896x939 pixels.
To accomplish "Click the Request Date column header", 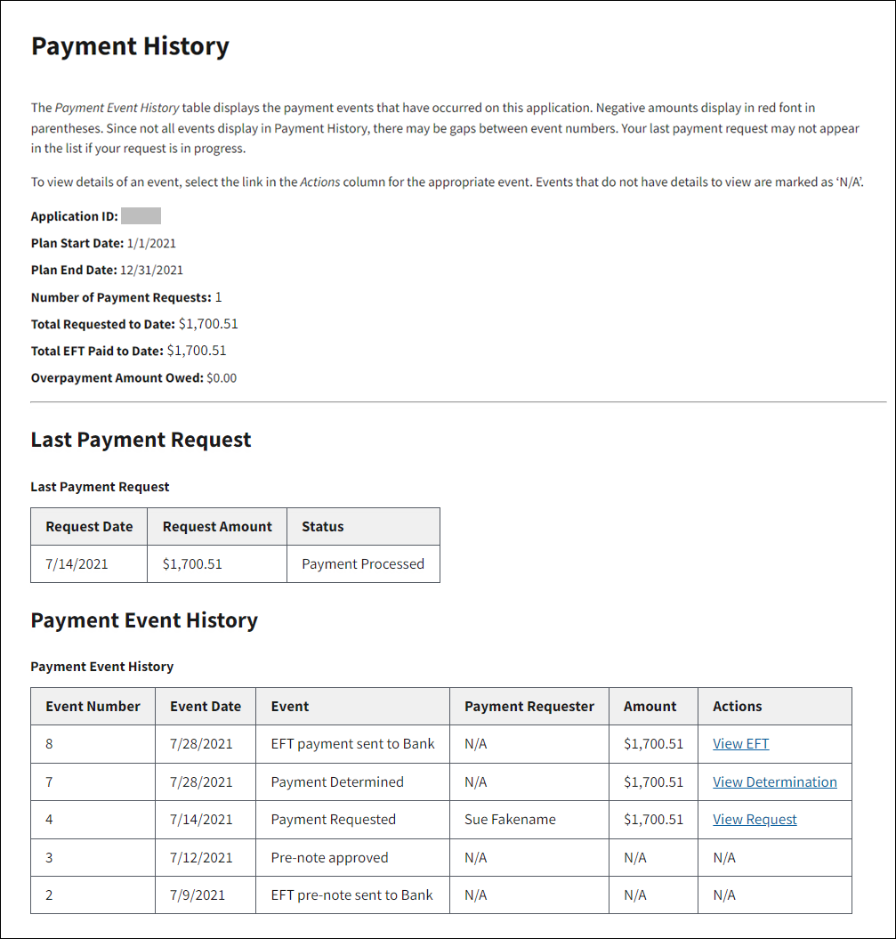I will (x=89, y=527).
